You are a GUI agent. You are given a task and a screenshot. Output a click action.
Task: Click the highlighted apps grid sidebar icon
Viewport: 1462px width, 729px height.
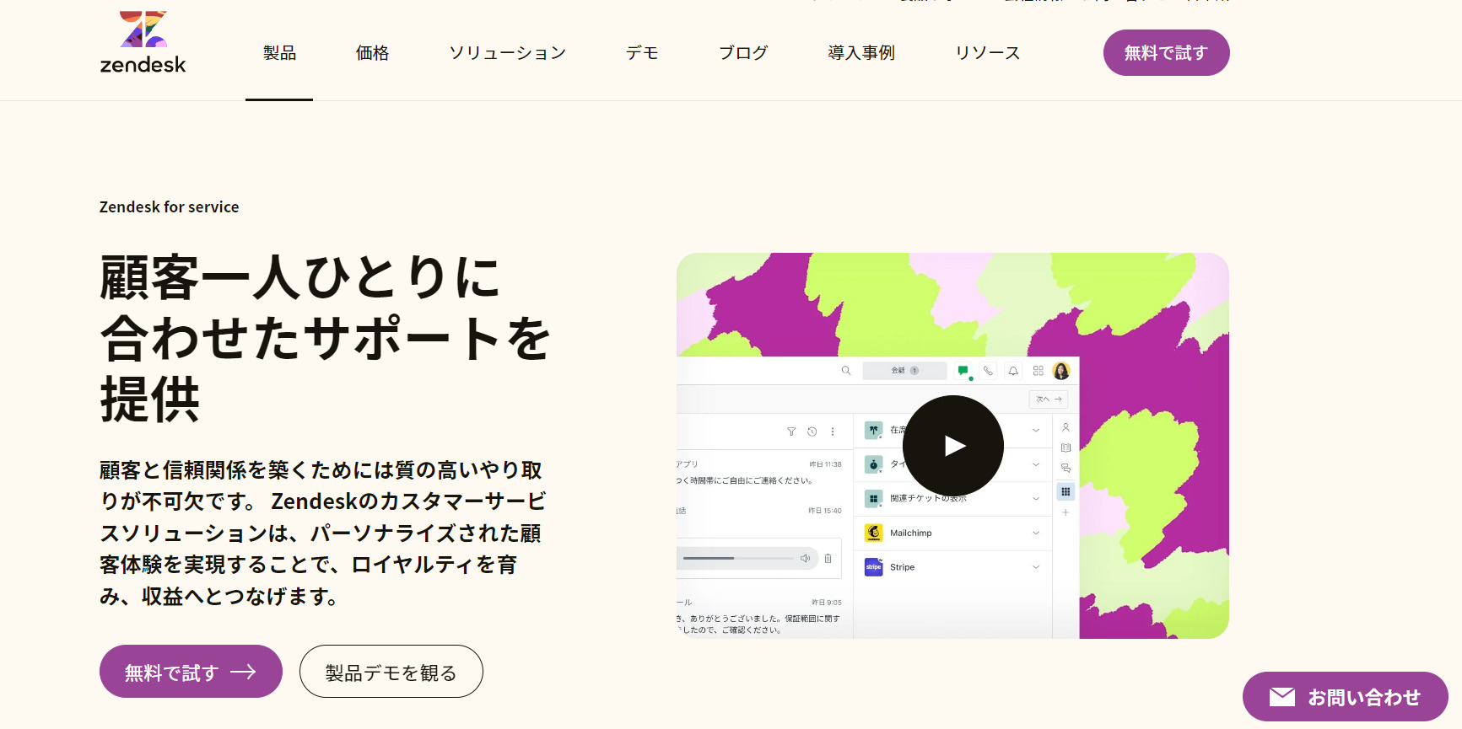pyautogui.click(x=1065, y=491)
